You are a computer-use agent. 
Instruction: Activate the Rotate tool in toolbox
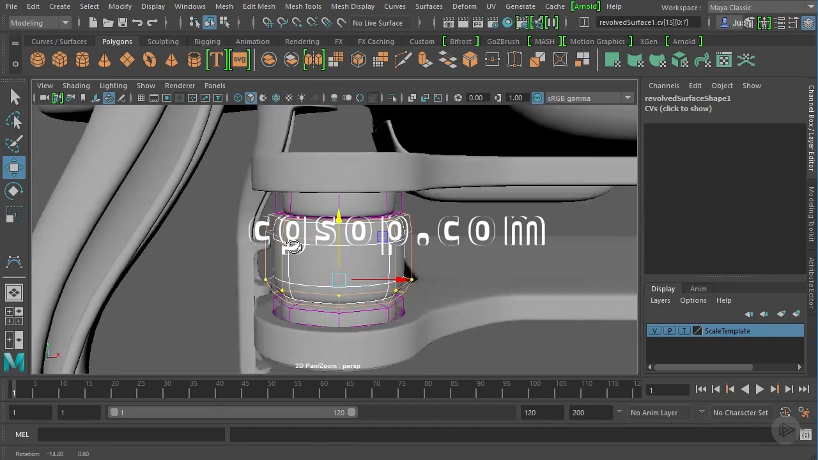pyautogui.click(x=14, y=191)
